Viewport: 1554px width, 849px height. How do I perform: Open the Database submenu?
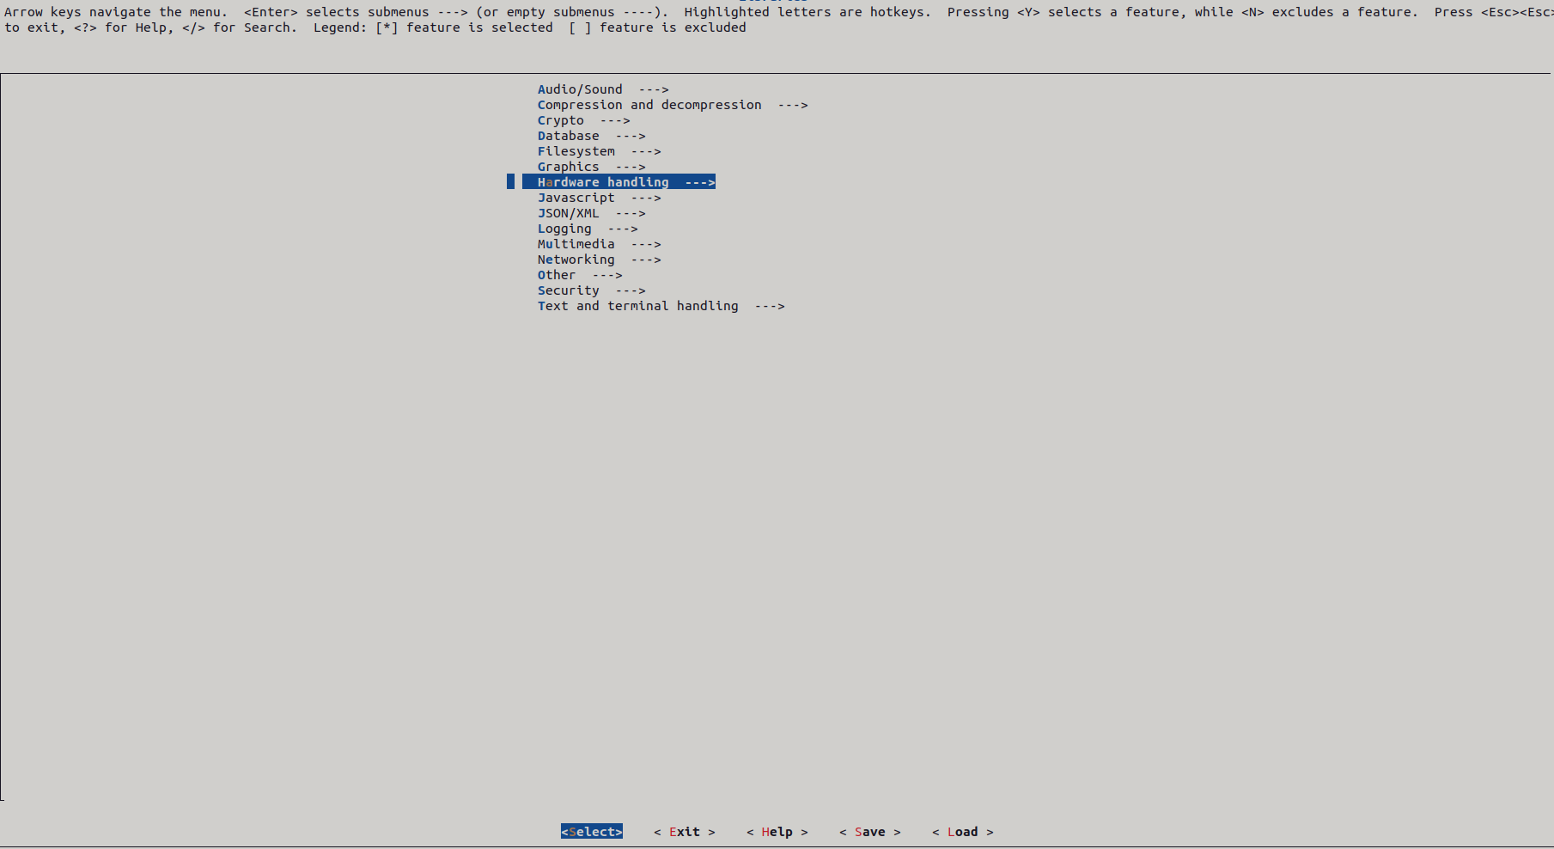[569, 136]
